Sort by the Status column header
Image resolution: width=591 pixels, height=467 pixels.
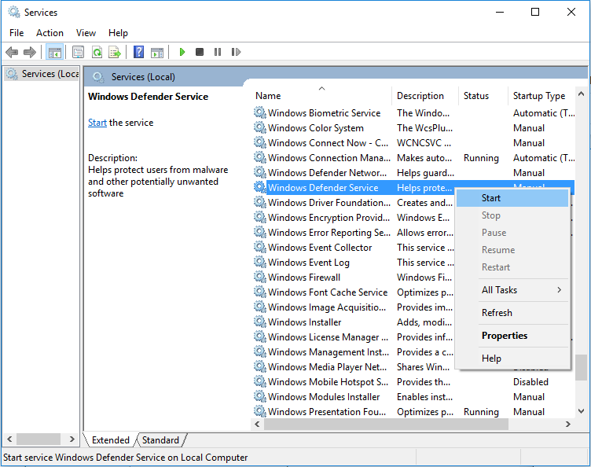[483, 96]
